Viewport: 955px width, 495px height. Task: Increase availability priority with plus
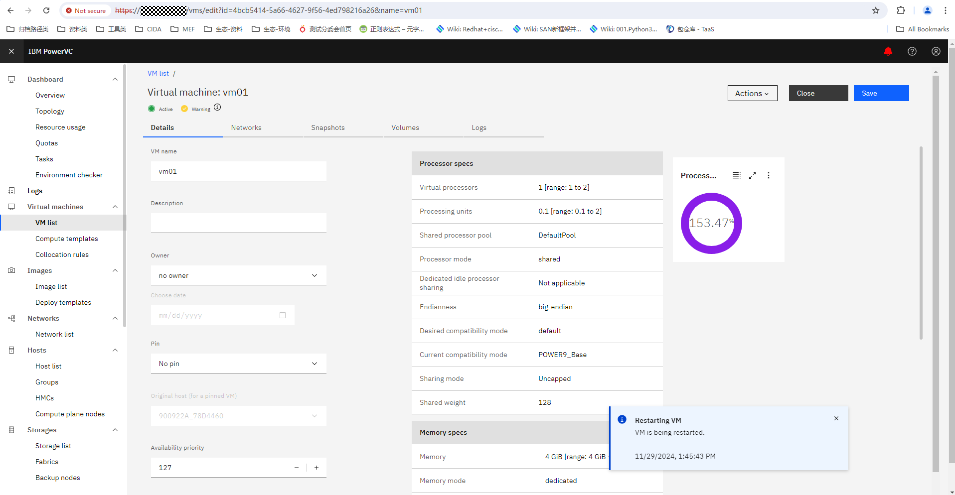[x=317, y=468]
